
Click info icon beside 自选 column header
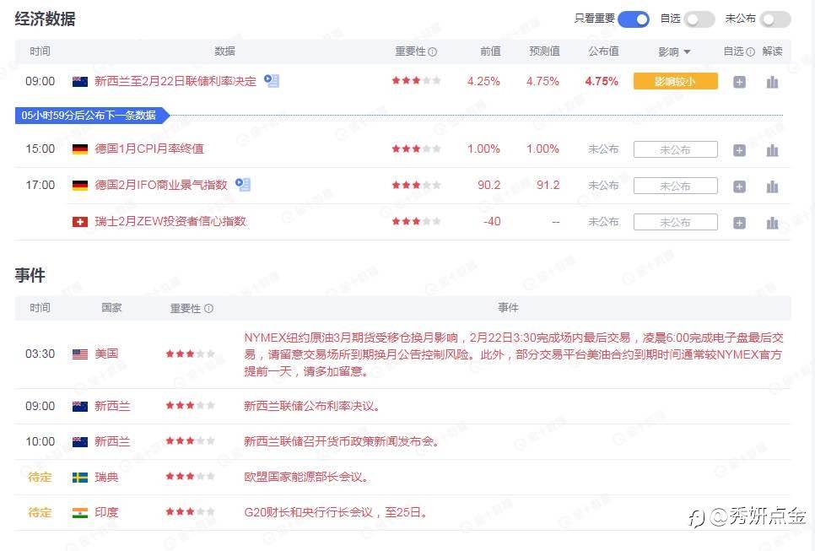pyautogui.click(x=750, y=51)
